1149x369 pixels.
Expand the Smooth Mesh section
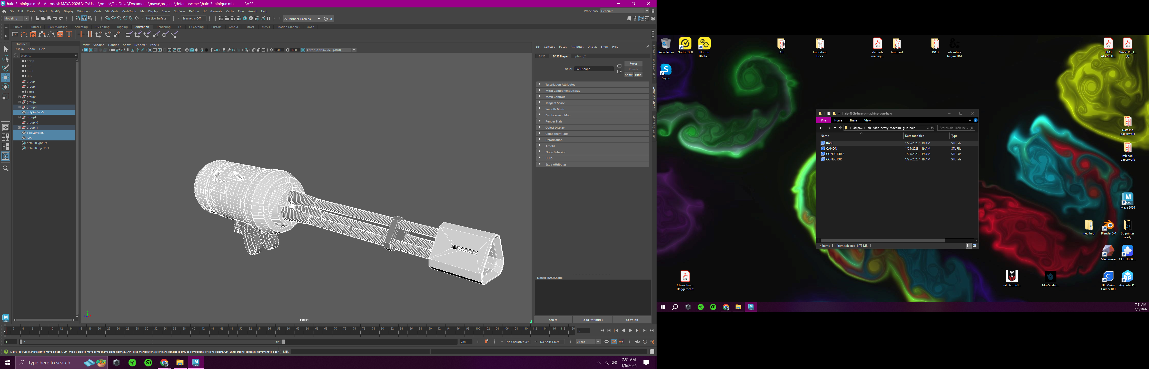[x=554, y=109]
